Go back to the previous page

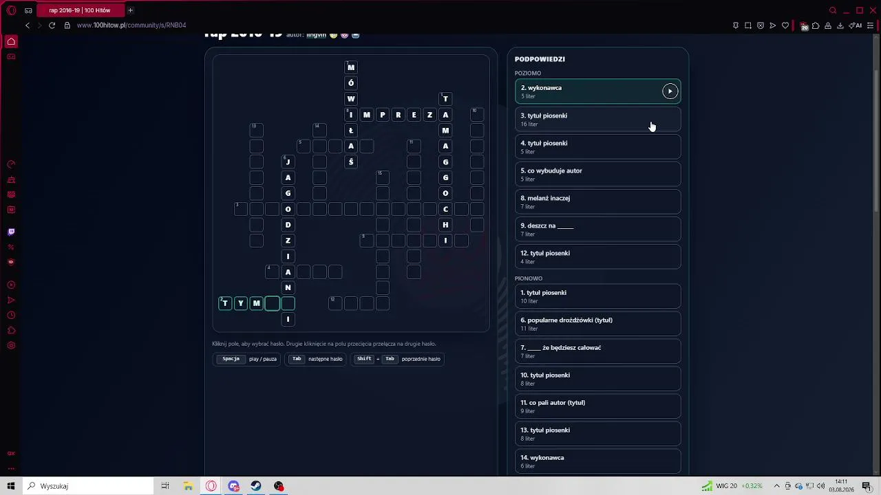tap(28, 25)
